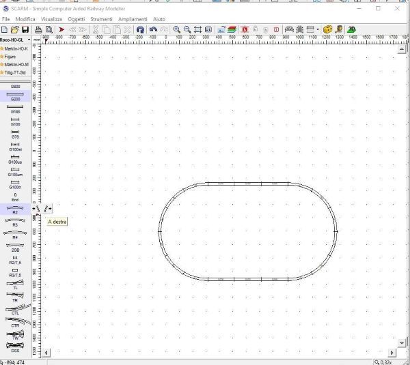Toggle the A destra curve direction button
410x365 pixels.
pos(46,209)
